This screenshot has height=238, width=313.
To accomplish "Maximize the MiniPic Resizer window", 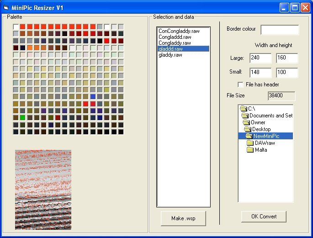I will pyautogui.click(x=295, y=8).
